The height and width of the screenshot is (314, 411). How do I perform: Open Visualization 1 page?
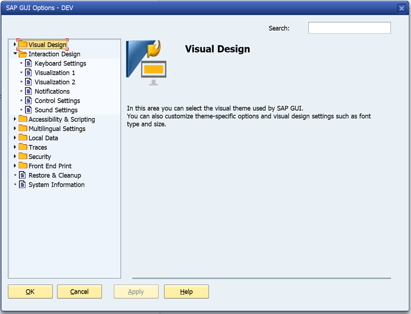(x=55, y=73)
